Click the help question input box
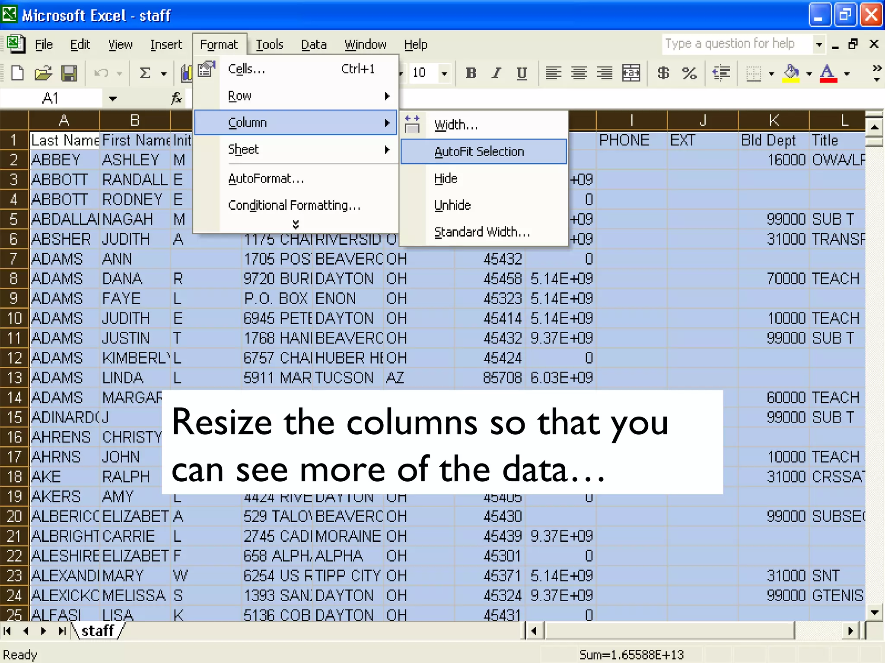The height and width of the screenshot is (663, 885). (737, 44)
